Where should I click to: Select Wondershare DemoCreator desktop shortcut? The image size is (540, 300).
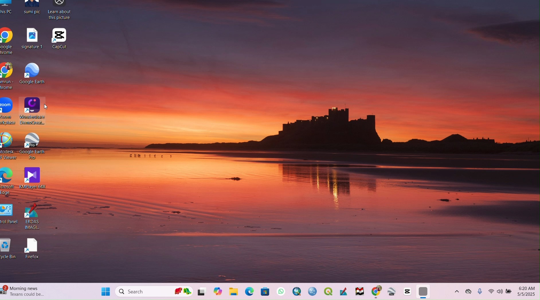pos(32,111)
